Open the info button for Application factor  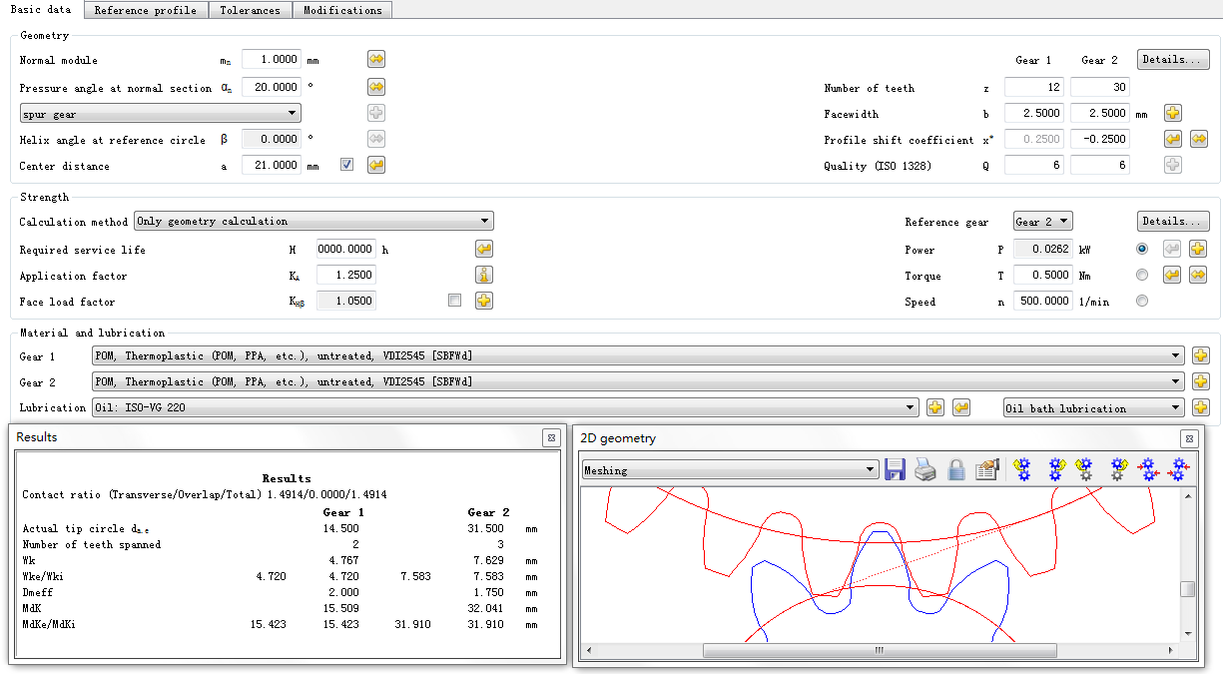click(484, 275)
